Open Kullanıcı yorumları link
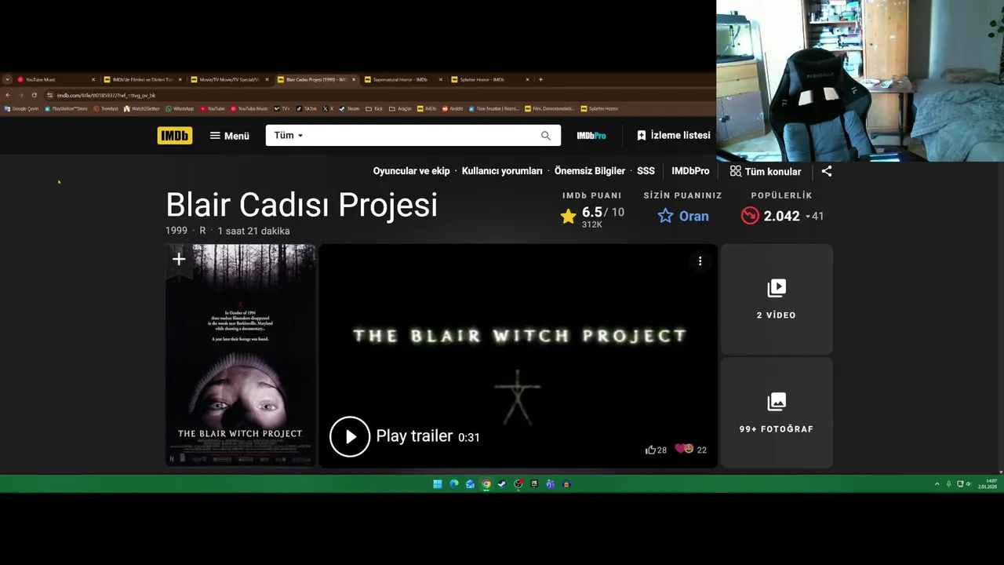The width and height of the screenshot is (1004, 565). [x=502, y=171]
